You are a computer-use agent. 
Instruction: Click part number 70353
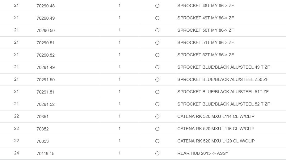click(43, 141)
